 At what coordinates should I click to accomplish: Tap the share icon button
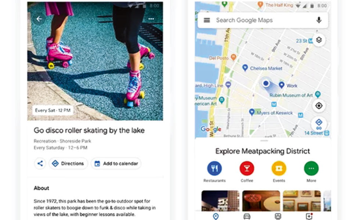pos(40,164)
